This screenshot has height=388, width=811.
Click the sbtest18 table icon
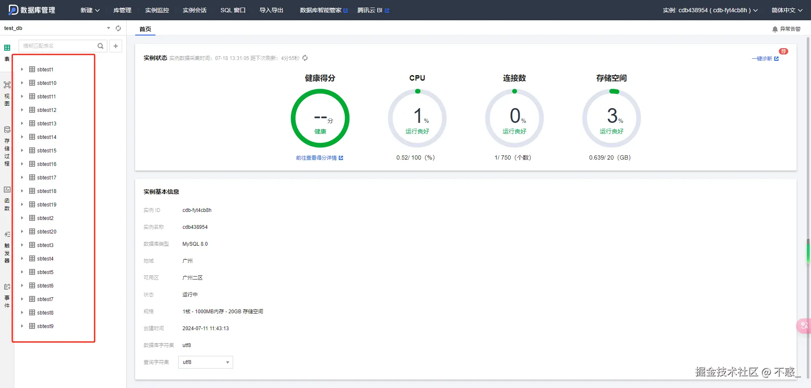click(32, 191)
